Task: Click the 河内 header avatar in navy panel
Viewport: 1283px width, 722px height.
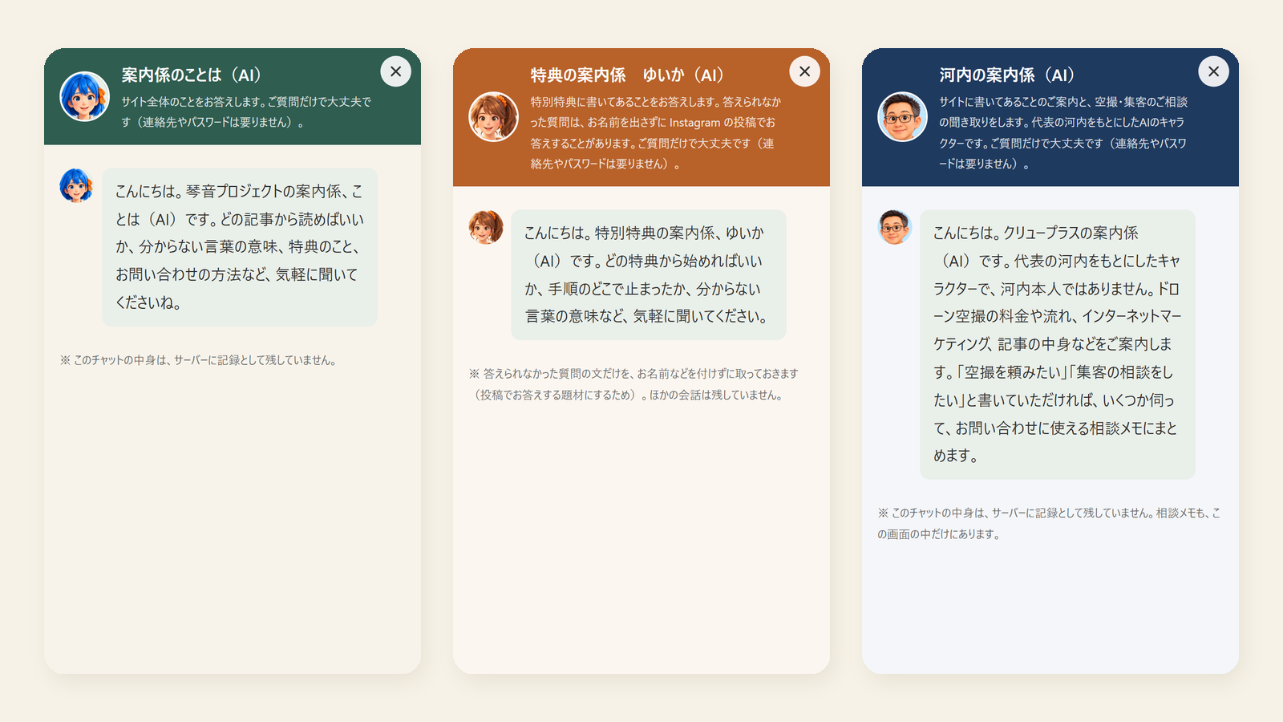Action: [x=902, y=117]
